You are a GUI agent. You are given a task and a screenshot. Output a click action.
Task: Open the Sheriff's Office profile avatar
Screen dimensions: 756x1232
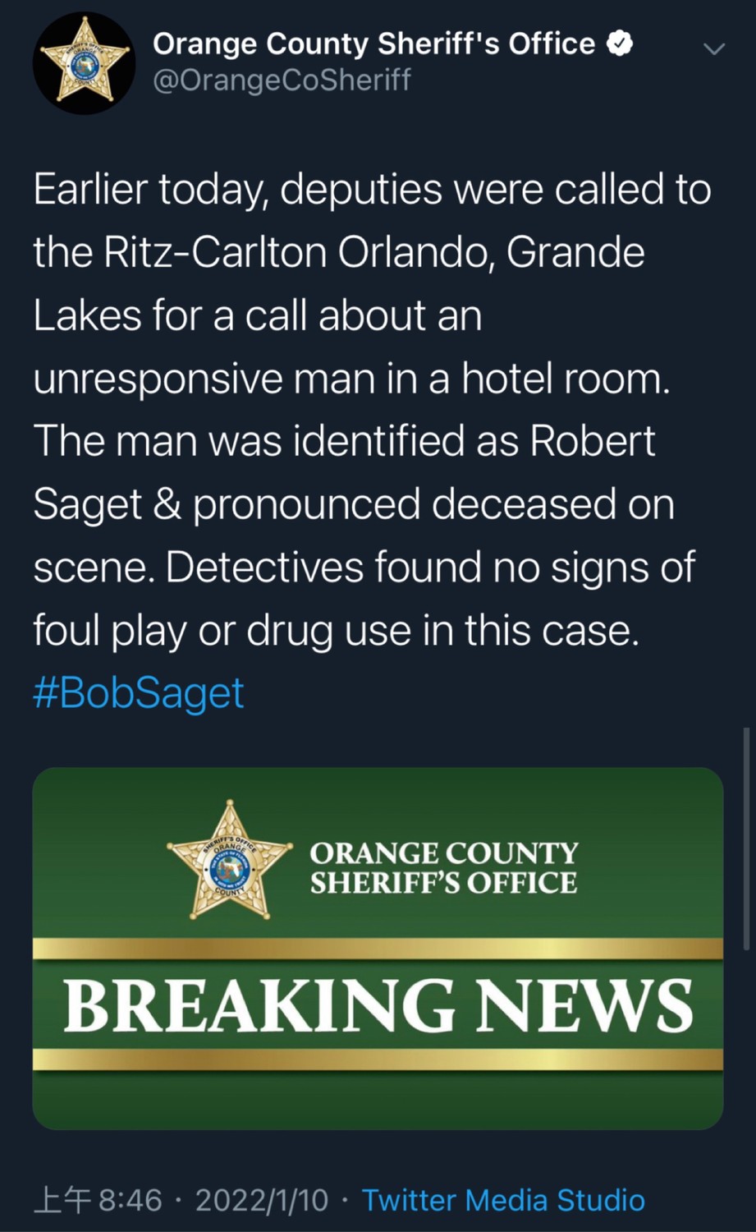84,63
